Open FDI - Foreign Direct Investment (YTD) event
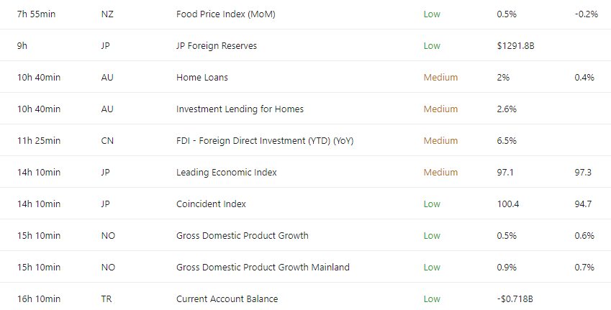 (264, 141)
